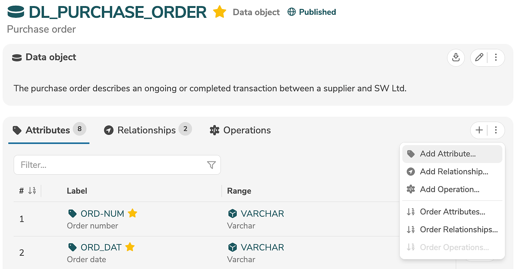This screenshot has width=516, height=269.
Task: Choose Add Attribute from the menu
Action: (x=447, y=154)
